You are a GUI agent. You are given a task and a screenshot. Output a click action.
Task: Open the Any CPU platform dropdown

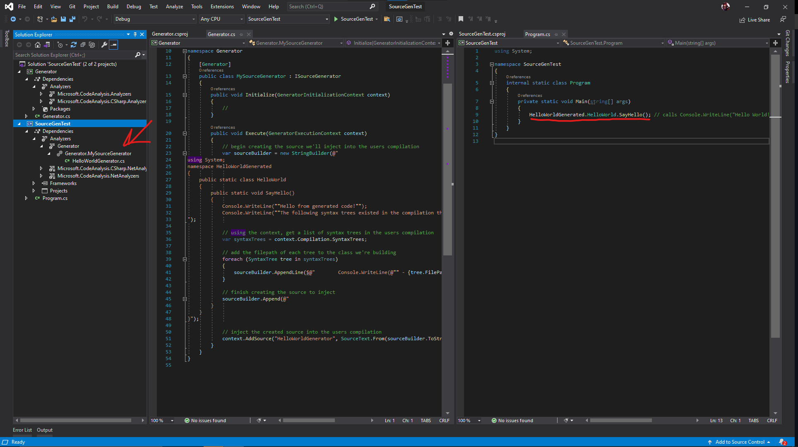[x=221, y=19]
